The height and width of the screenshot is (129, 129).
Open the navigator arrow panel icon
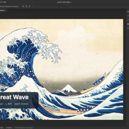[x=128, y=16]
